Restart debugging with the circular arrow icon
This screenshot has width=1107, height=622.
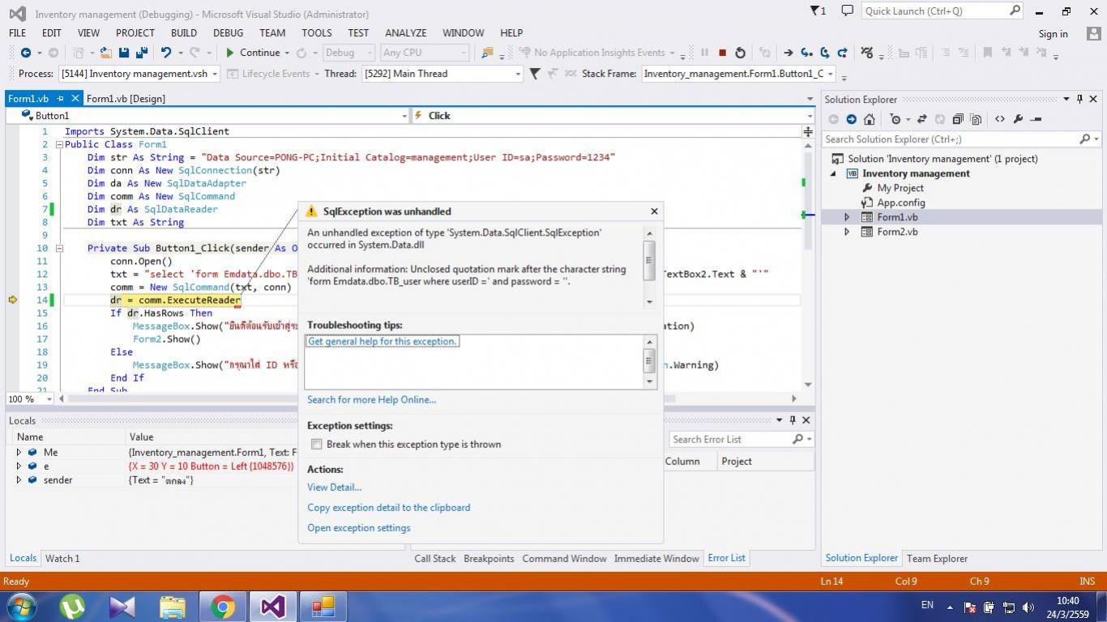tap(740, 53)
